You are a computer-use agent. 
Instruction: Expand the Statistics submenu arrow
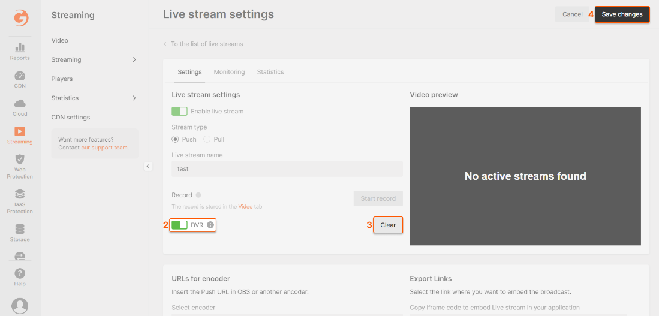tap(134, 98)
